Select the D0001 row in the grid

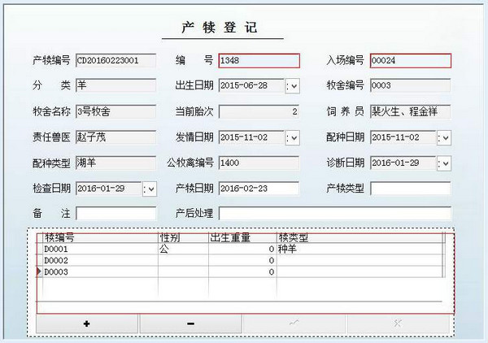coord(98,249)
